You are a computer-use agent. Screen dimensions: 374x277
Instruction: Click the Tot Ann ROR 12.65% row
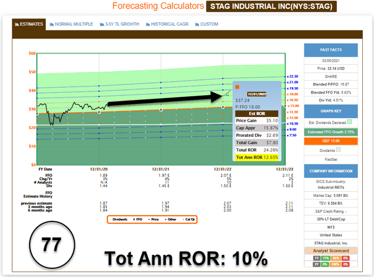[257, 157]
